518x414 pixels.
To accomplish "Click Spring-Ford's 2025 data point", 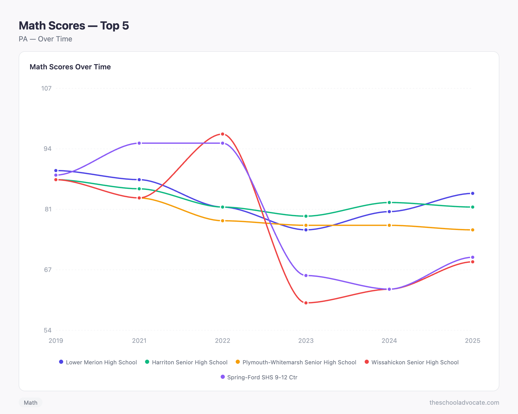I will click(x=472, y=257).
